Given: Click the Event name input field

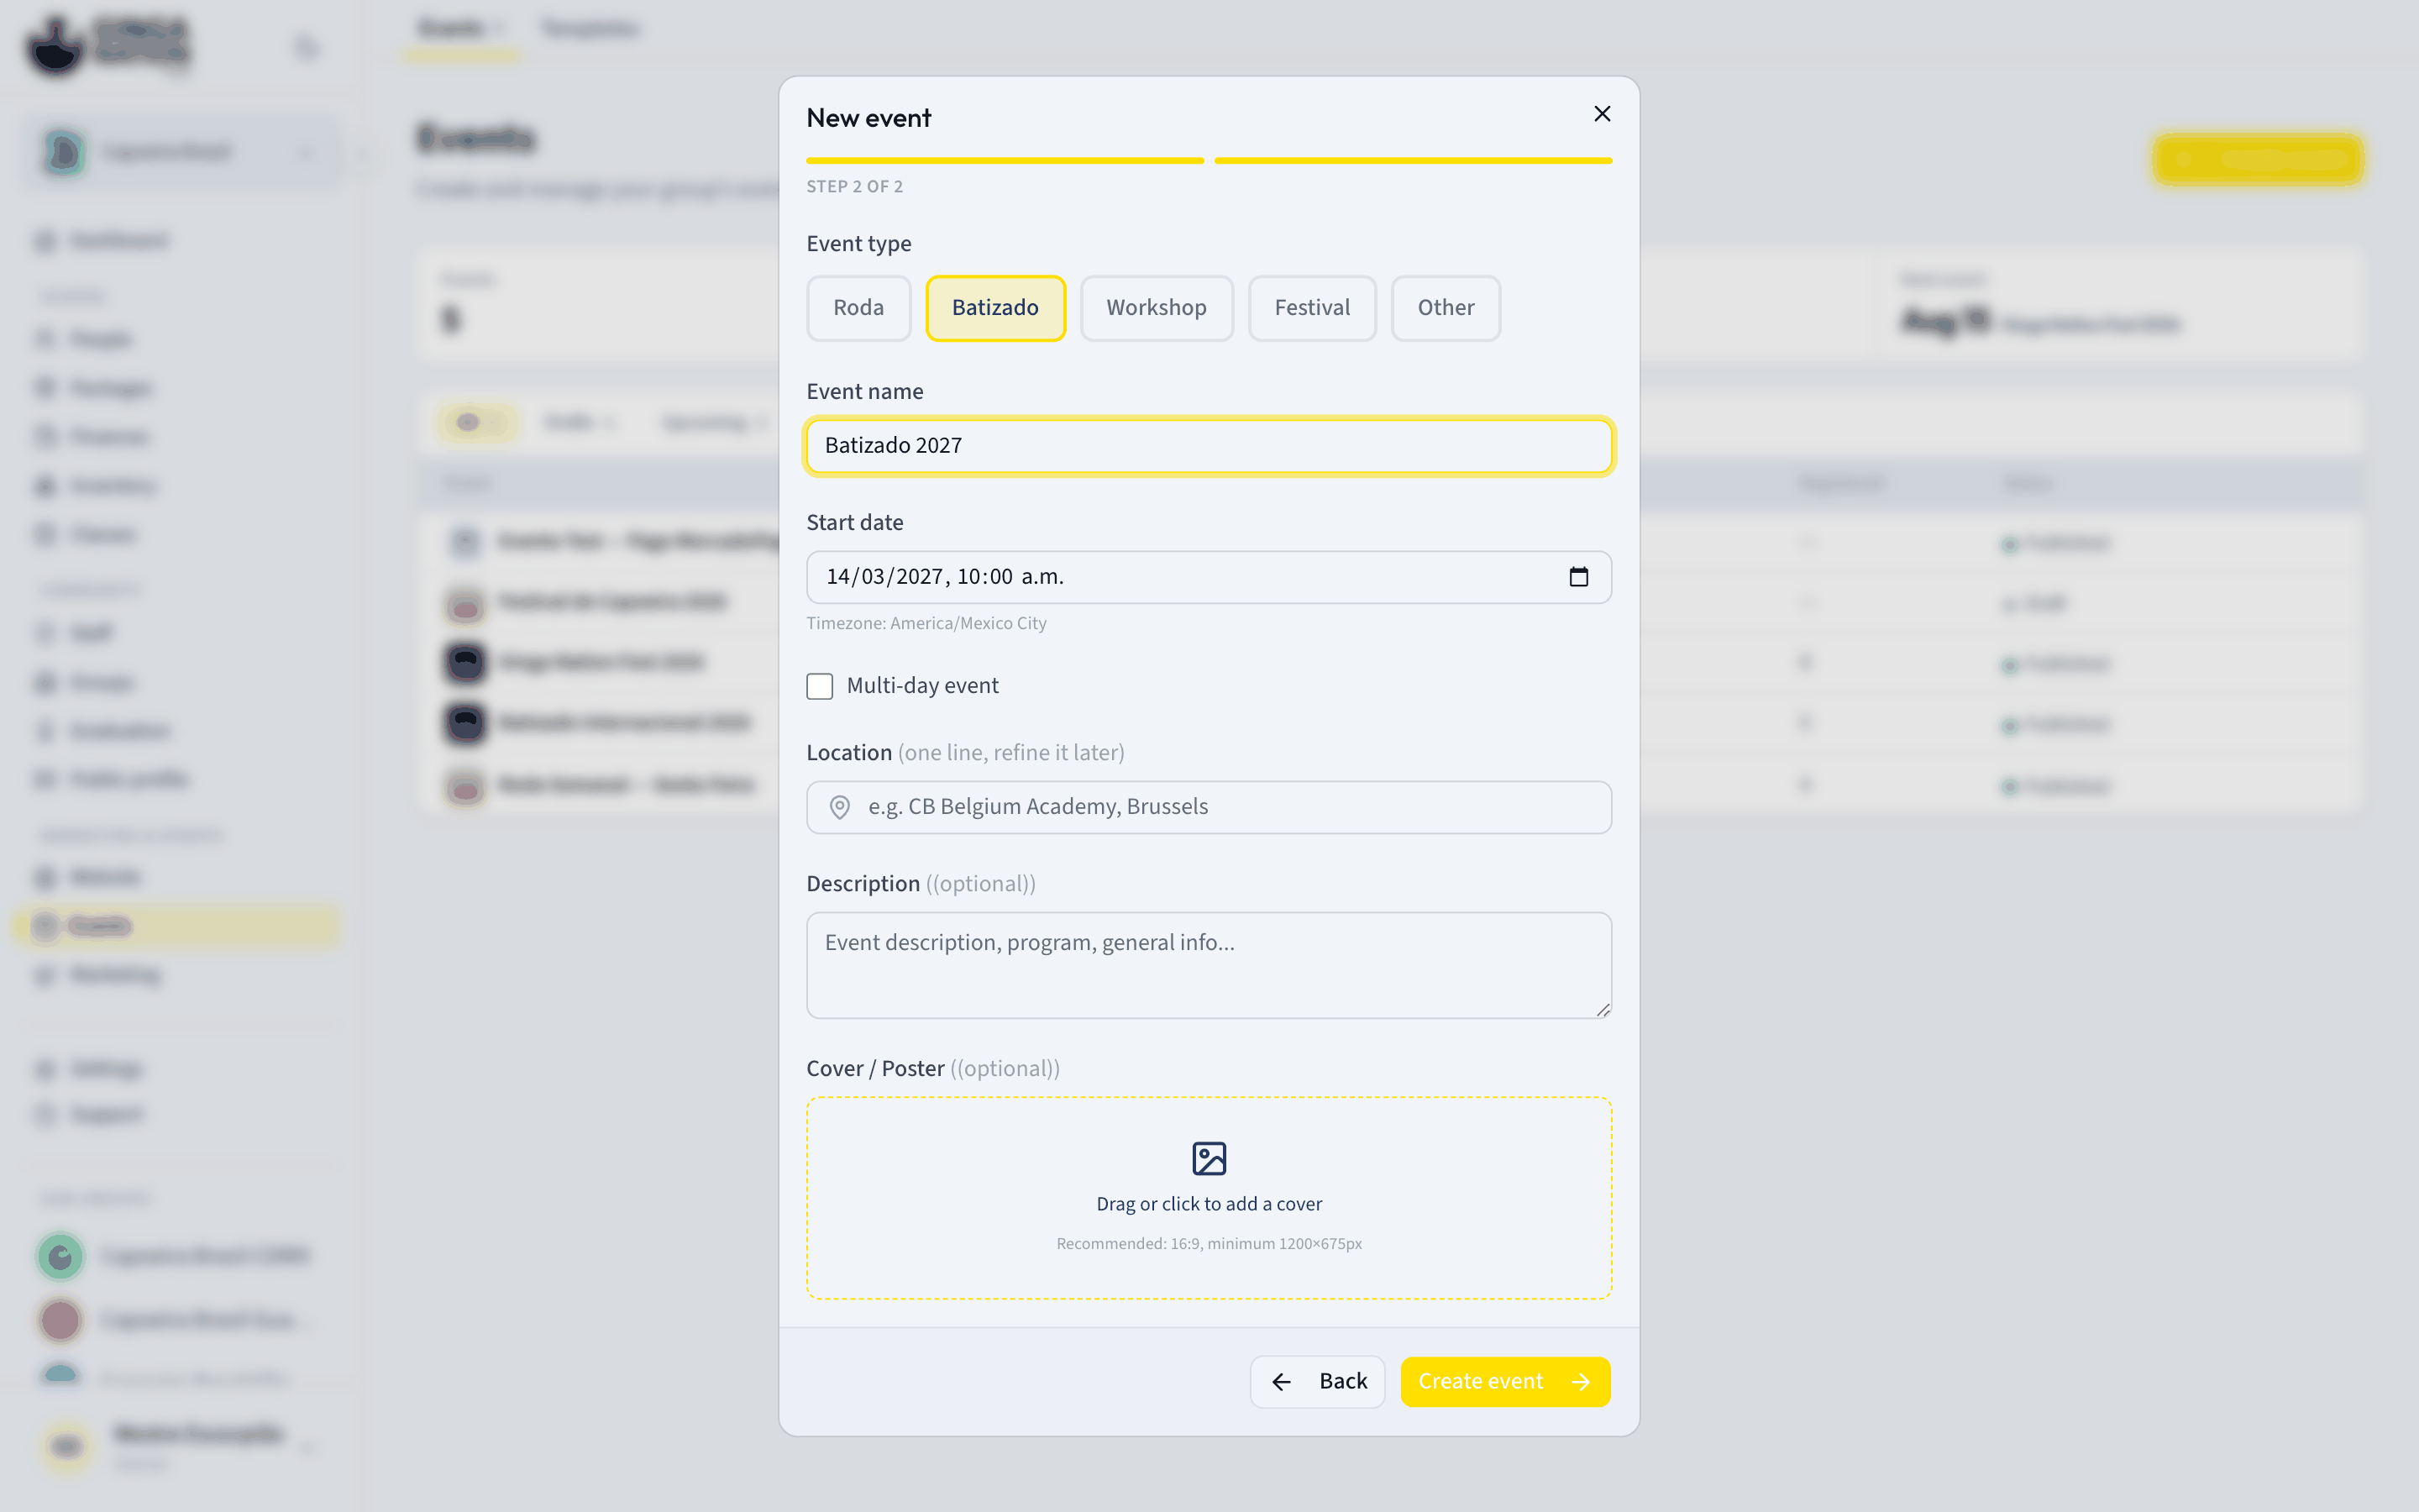Looking at the screenshot, I should (1209, 446).
